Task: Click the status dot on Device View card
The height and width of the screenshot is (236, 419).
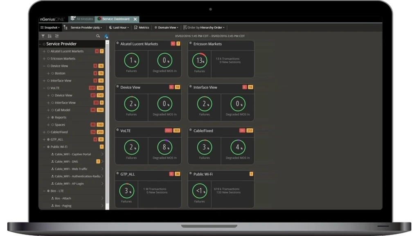Action: pos(117,86)
